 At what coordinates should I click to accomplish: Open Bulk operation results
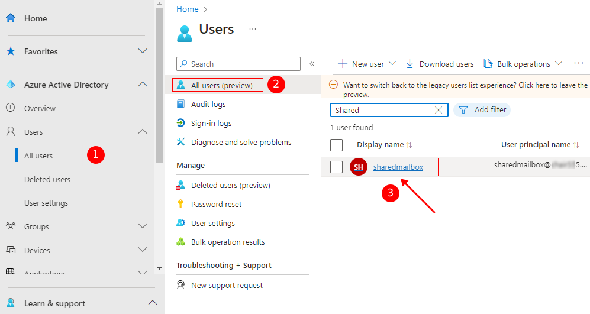point(227,242)
